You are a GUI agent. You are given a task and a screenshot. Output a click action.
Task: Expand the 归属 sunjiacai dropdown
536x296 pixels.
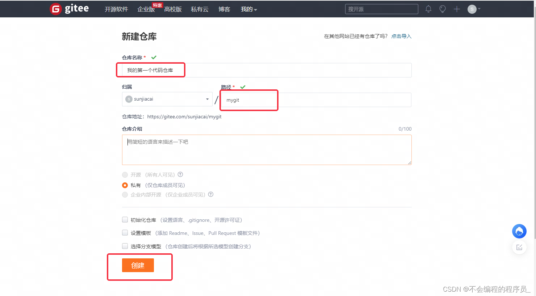click(167, 99)
